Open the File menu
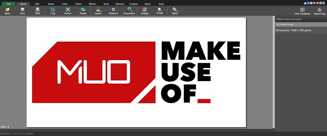Viewport: 327px width, 136px height. tap(9, 4)
